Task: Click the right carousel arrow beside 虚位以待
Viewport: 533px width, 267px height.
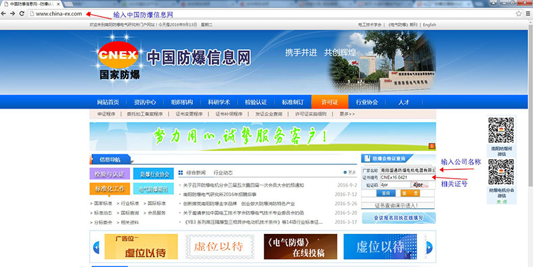Action: [x=429, y=247]
